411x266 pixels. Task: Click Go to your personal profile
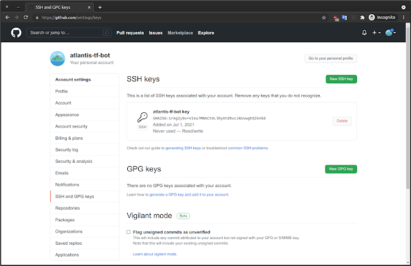coord(331,58)
